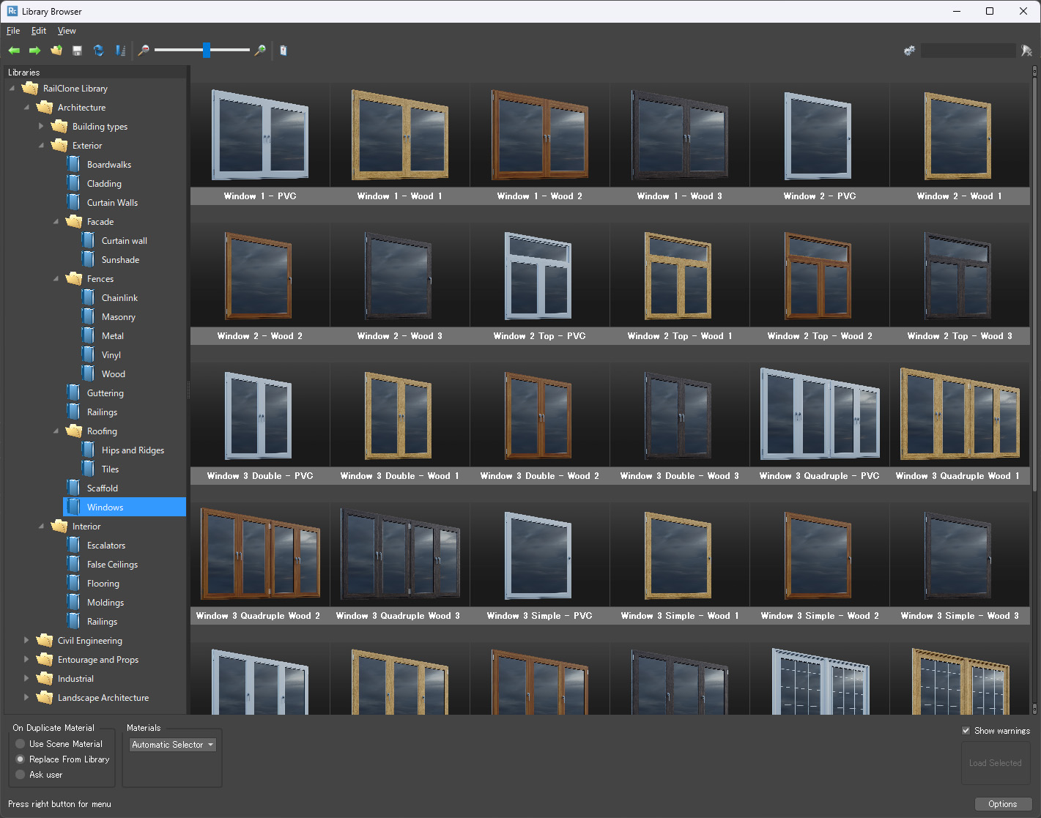Click the blue refresh icon

click(x=98, y=51)
